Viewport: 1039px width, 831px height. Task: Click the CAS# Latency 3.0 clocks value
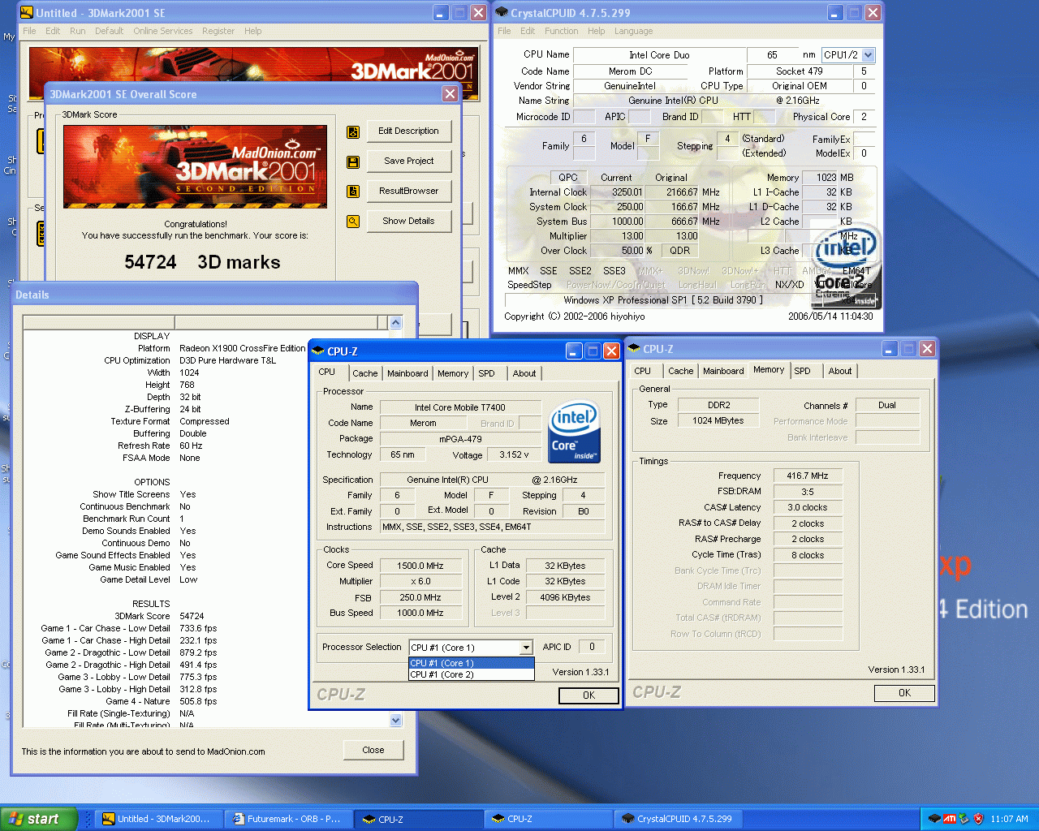click(x=808, y=507)
